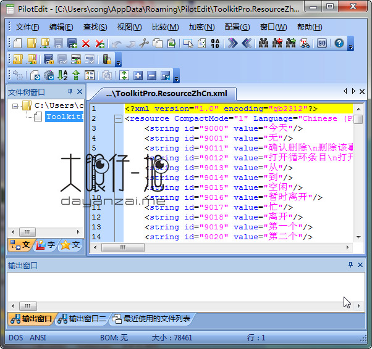Click the unindent left double-chevron icon
The image size is (372, 349).
coord(247,43)
